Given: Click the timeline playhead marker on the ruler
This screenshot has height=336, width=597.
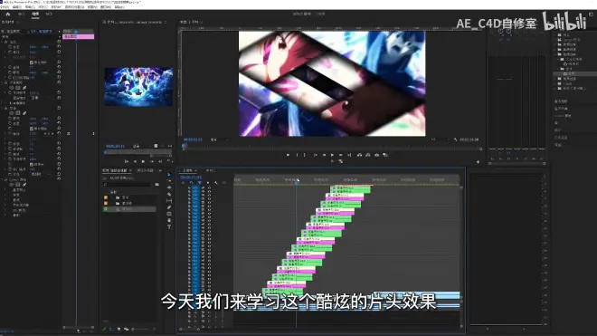Looking at the screenshot, I should pos(298,182).
